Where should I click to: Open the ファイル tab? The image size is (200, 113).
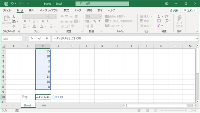coord(7,10)
